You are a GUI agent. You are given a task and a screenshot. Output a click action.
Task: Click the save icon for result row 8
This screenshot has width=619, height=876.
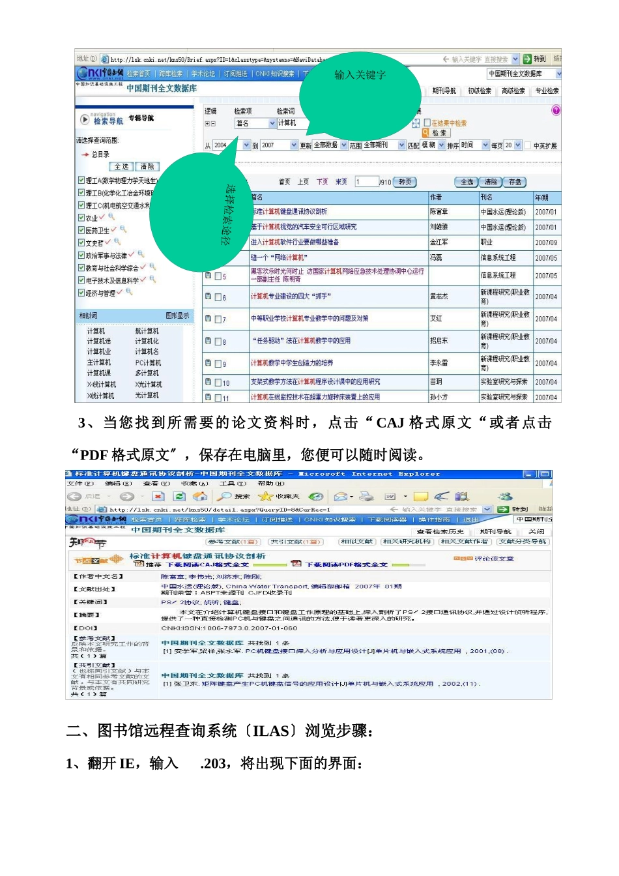tap(209, 341)
